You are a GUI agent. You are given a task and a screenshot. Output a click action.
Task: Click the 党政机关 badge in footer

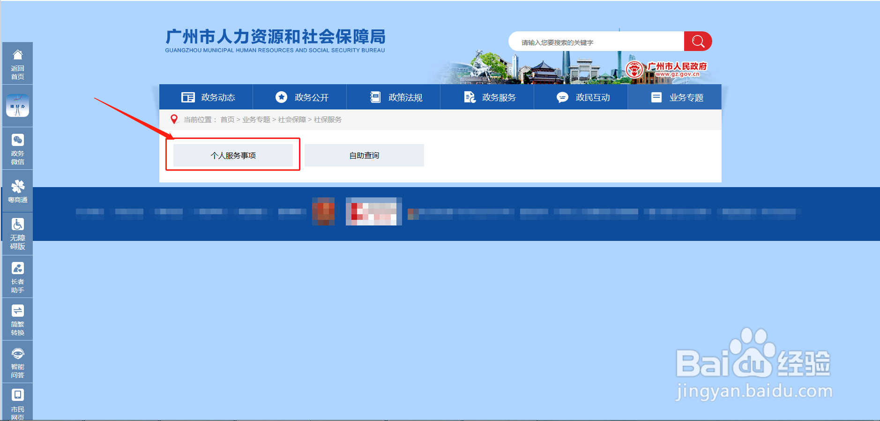pos(323,211)
